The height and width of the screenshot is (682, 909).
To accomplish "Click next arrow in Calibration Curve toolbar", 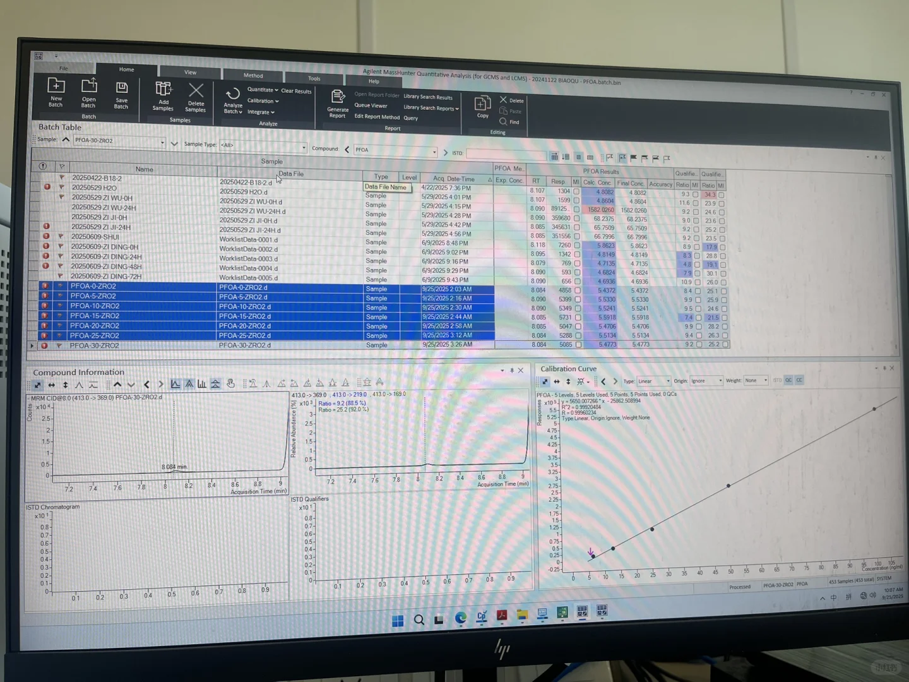I will click(x=615, y=381).
